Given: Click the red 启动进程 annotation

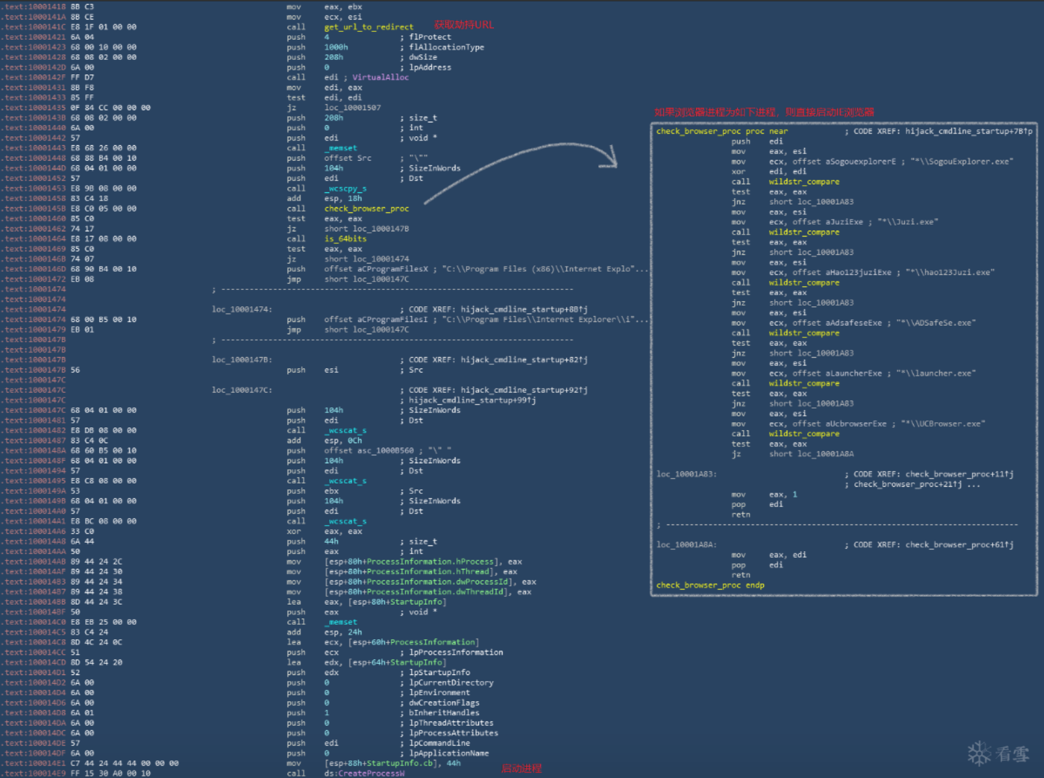Looking at the screenshot, I should [521, 768].
